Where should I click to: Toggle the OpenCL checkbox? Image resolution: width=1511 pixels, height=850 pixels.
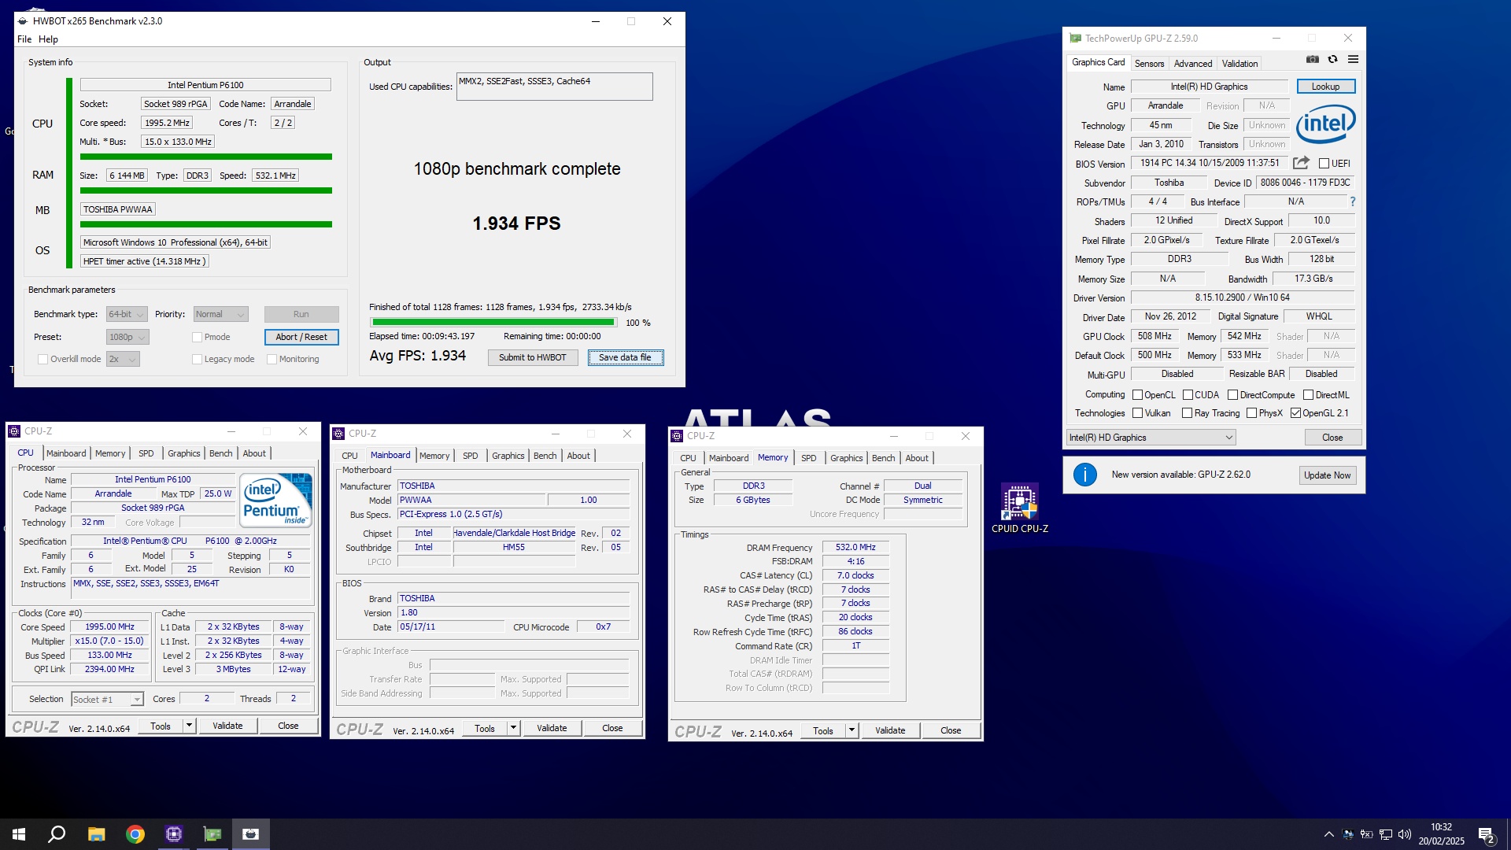[1137, 395]
